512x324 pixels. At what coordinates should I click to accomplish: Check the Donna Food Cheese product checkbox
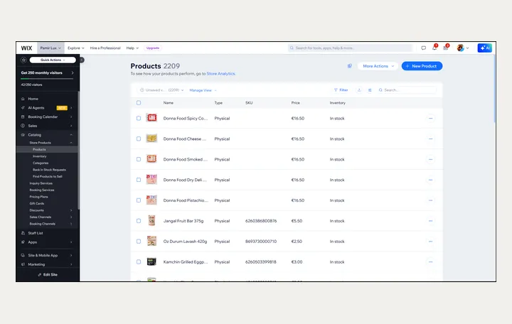pos(139,139)
